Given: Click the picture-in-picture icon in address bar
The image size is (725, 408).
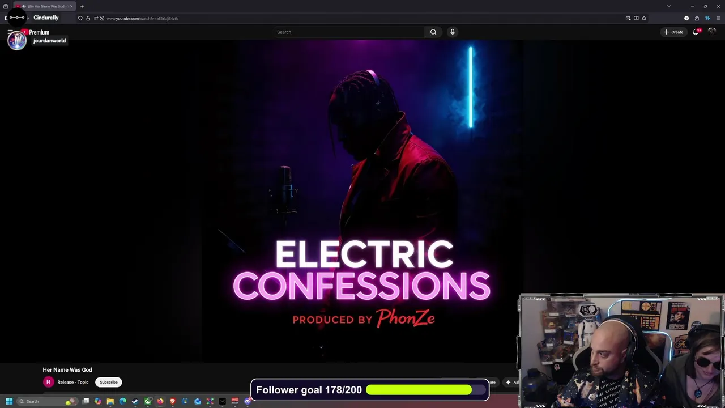Looking at the screenshot, I should point(628,18).
